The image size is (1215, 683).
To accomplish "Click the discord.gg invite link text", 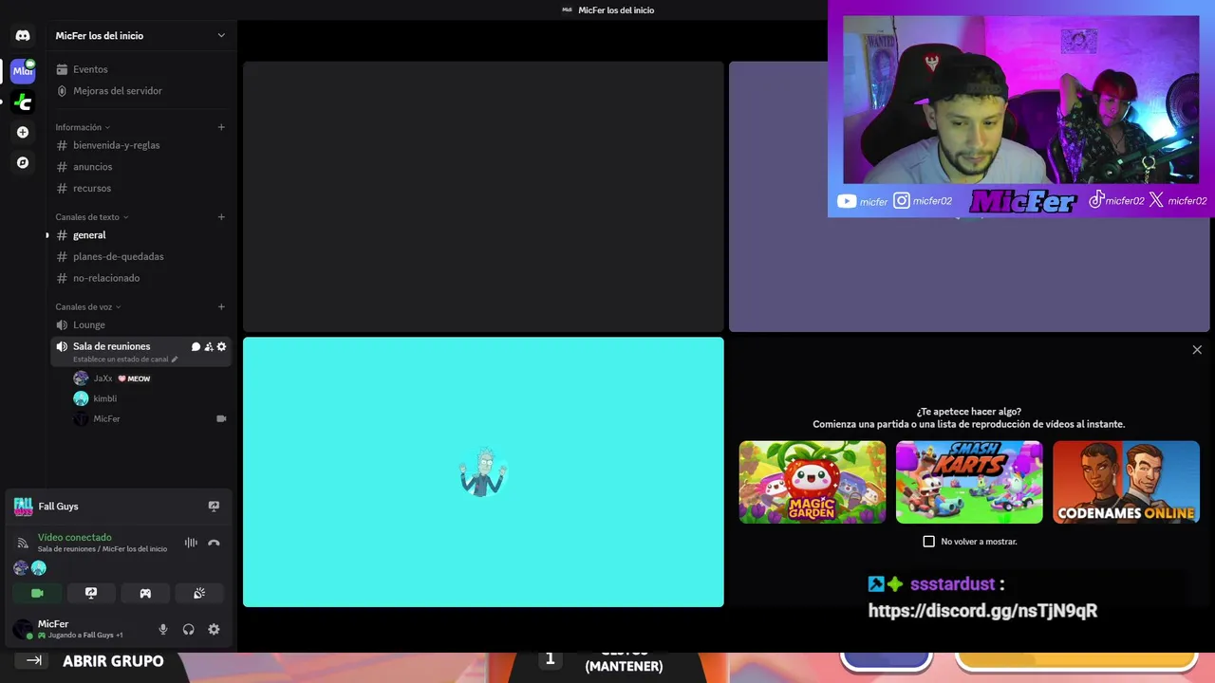I will [x=982, y=611].
